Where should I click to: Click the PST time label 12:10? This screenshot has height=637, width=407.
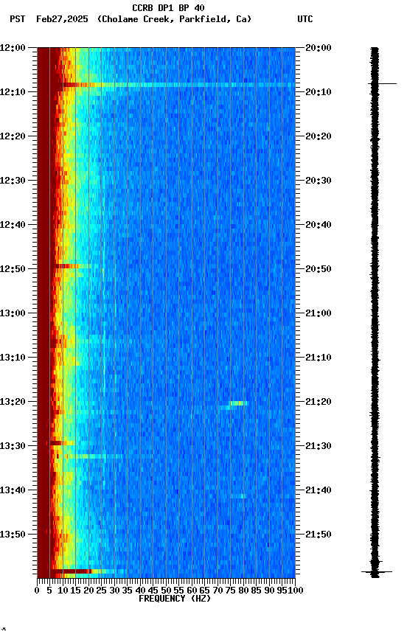point(13,92)
